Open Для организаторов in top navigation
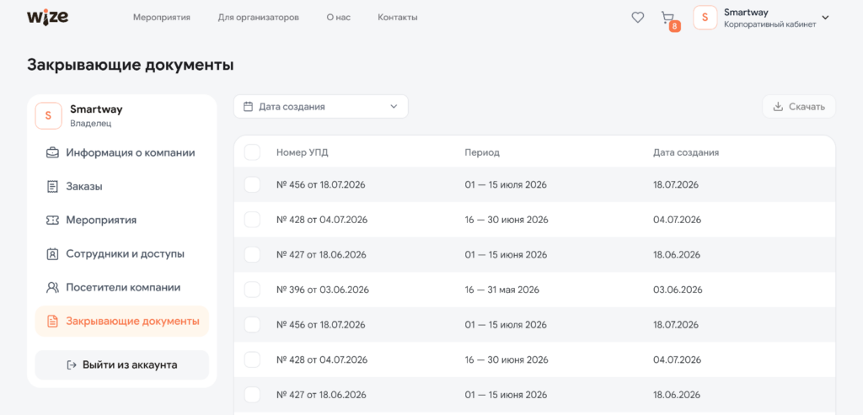This screenshot has width=863, height=415. 259,18
